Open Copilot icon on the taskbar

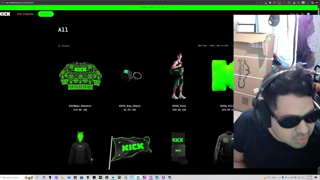point(44,177)
